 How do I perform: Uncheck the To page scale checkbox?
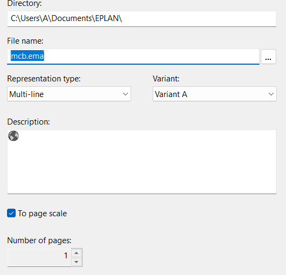point(11,213)
